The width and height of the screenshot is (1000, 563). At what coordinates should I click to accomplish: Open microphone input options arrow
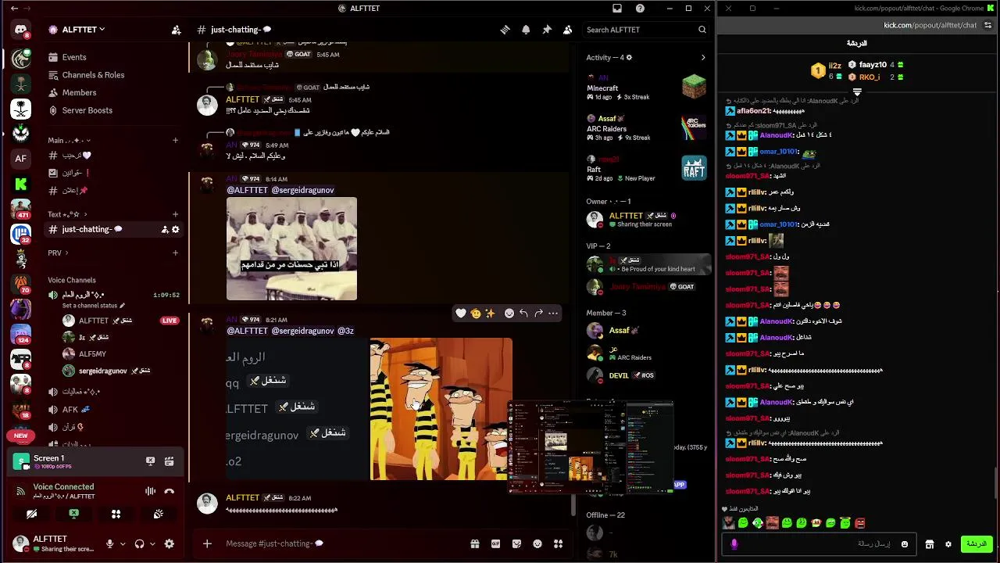[123, 543]
